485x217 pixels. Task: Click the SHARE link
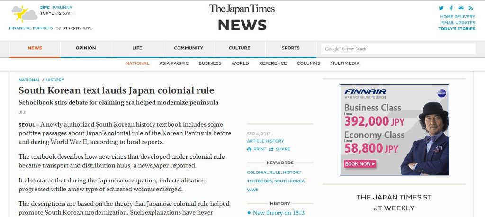point(283,149)
